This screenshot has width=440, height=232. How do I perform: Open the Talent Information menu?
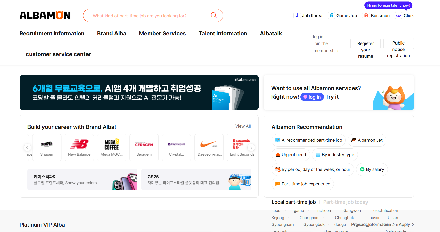tap(223, 33)
